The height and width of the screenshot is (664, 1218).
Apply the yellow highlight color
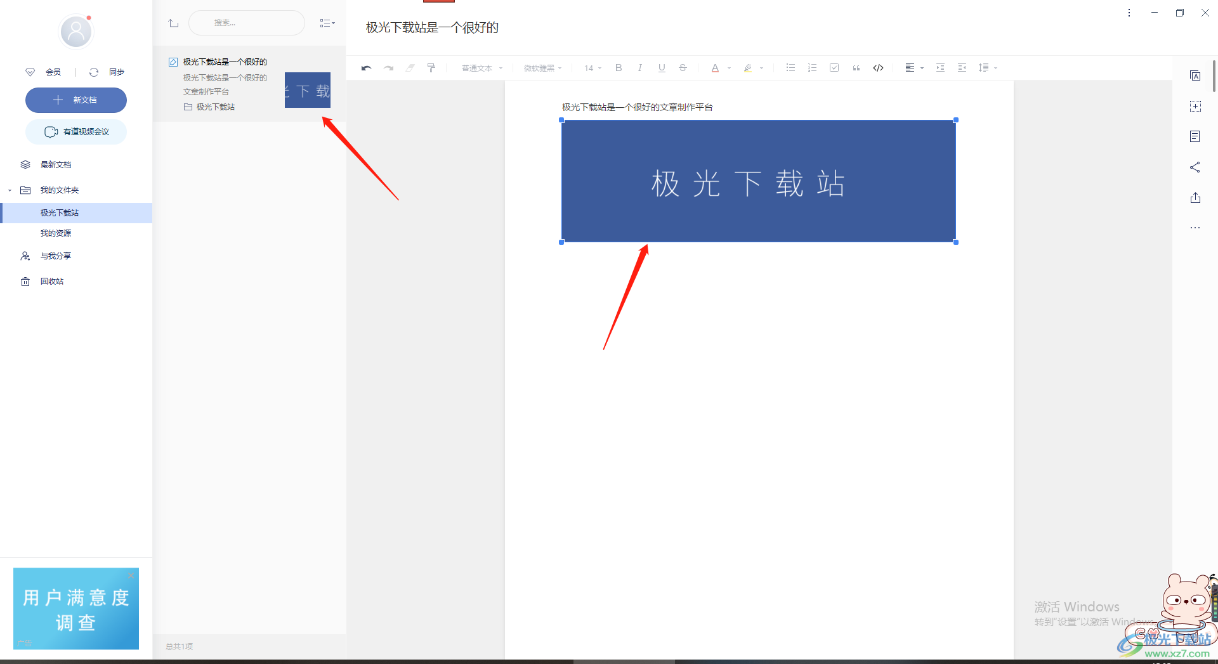pyautogui.click(x=748, y=68)
